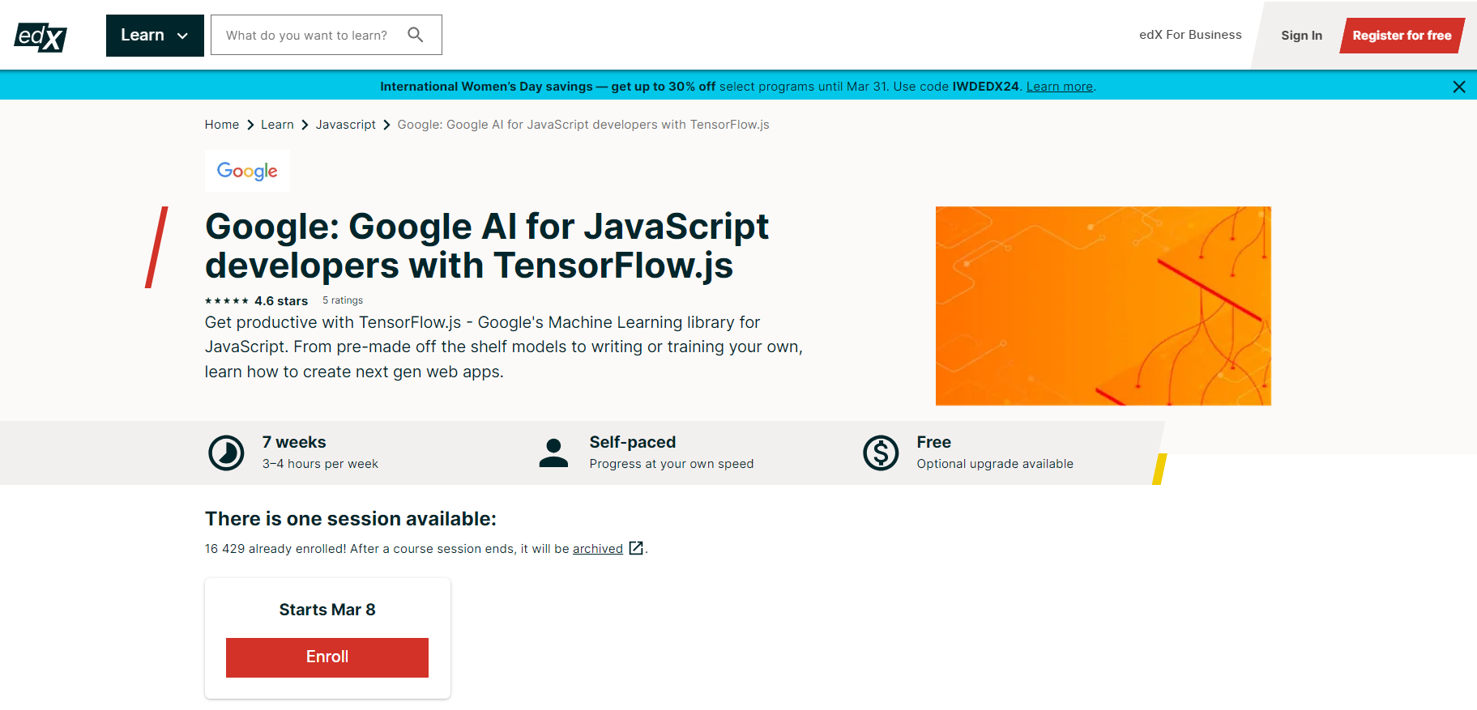1477x710 pixels.
Task: Follow the banner's Learn more link
Action: tap(1060, 87)
